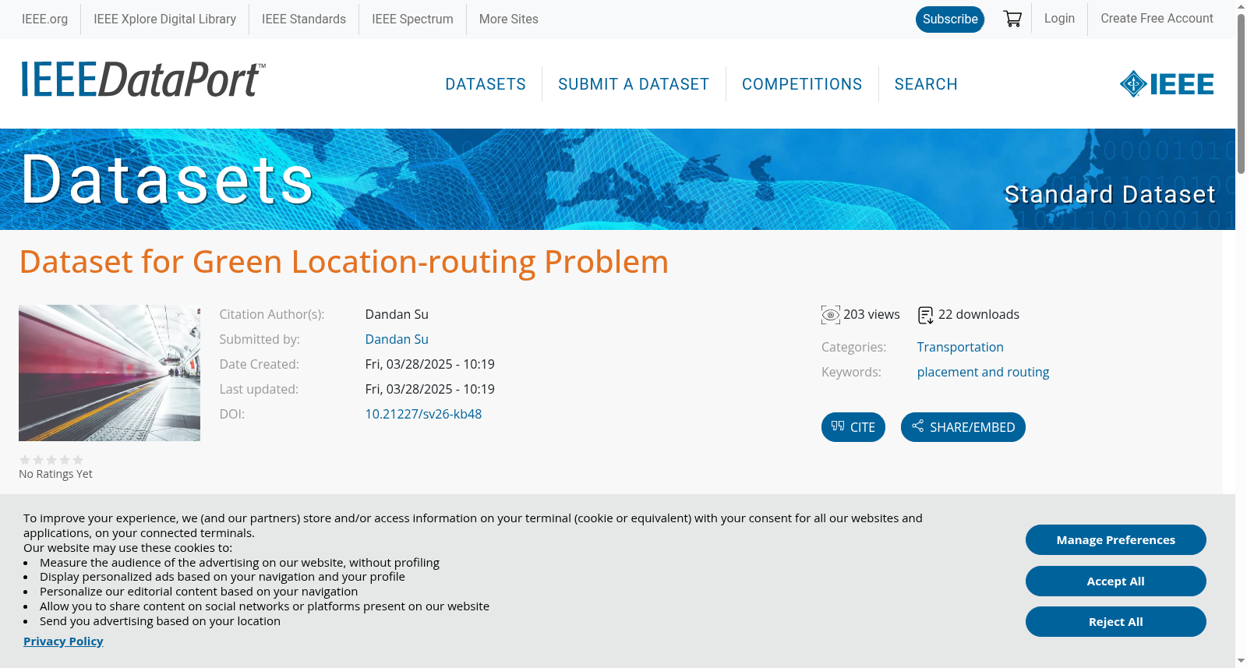
Task: Reject all cookies
Action: pyautogui.click(x=1116, y=622)
